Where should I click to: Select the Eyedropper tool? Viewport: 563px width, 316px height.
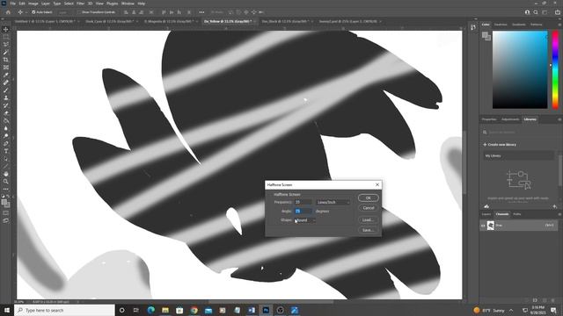point(6,75)
